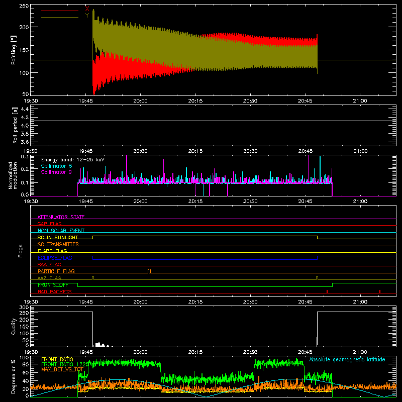Click the A4Z_FLAG pulse near 19:47

93,278
